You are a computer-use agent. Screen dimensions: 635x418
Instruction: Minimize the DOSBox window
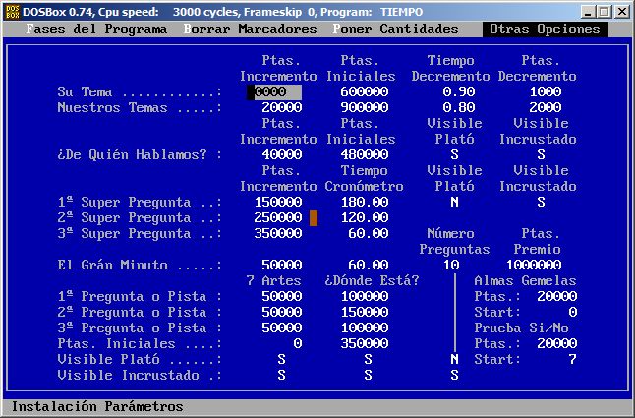(x=588, y=11)
